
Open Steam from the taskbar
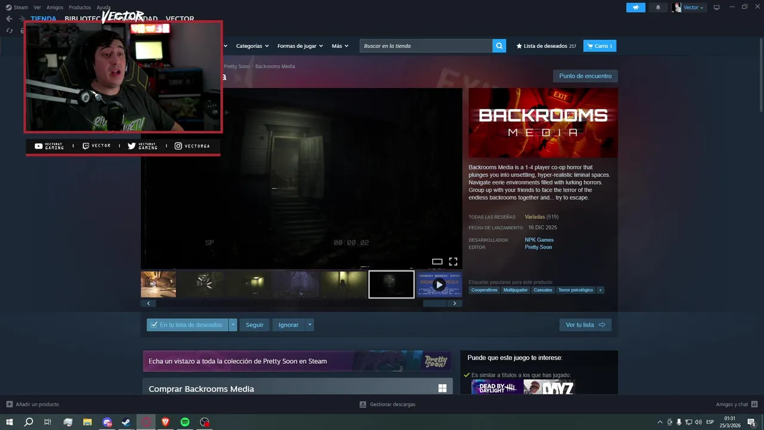click(x=127, y=422)
